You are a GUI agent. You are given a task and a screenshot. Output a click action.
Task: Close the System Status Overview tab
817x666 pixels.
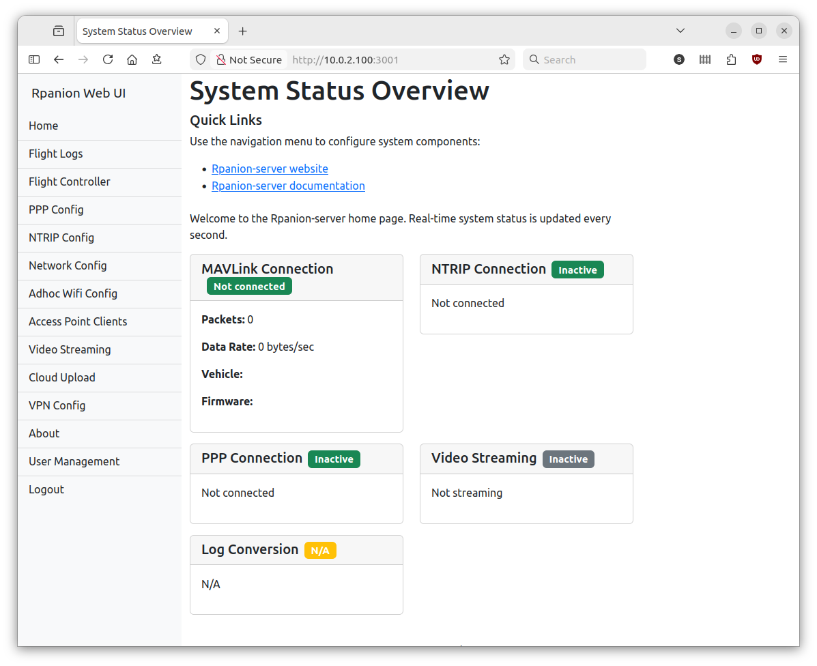pos(217,31)
